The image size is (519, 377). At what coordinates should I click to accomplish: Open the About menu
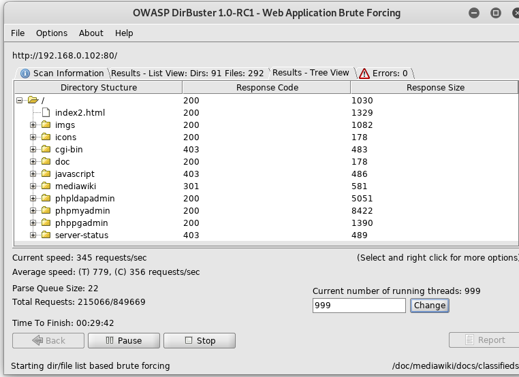(91, 33)
